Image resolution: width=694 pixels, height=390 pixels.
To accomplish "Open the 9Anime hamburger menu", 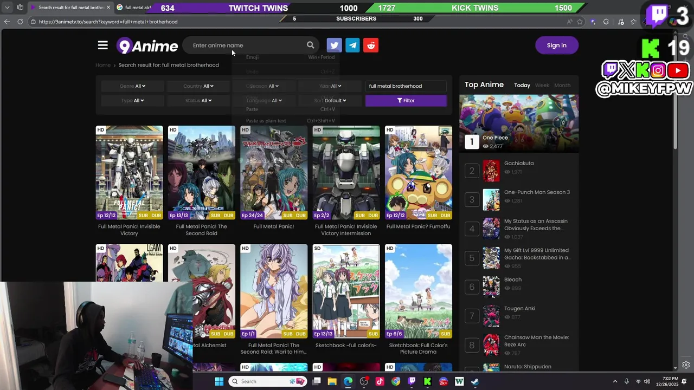I will point(102,45).
